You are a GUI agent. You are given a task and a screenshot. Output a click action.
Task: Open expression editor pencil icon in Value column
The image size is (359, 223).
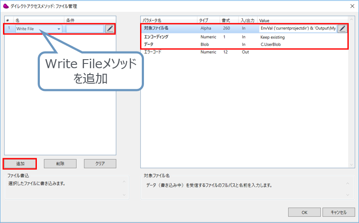coord(342,29)
